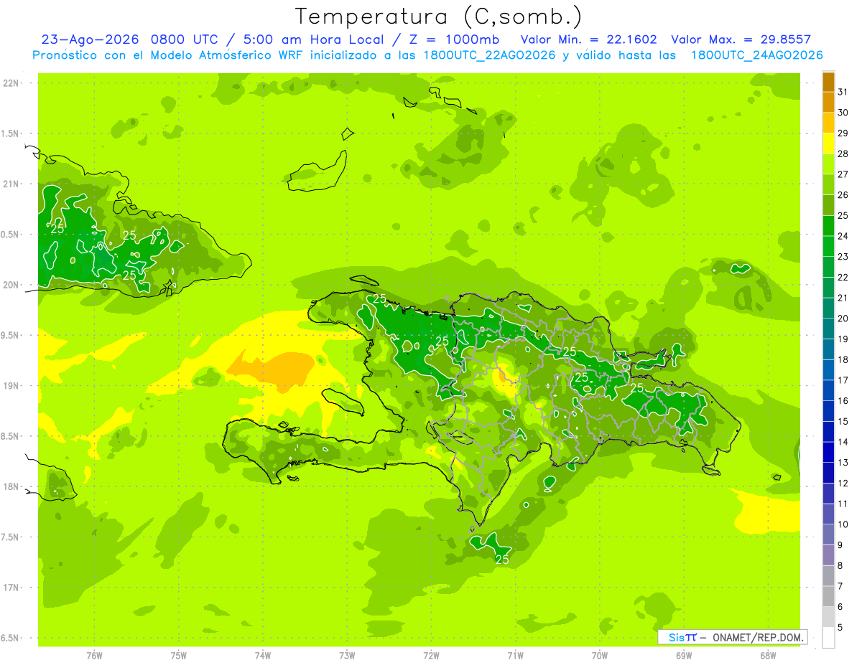Pick legend color band between 17 and 18
The width and height of the screenshot is (862, 665).
pos(828,370)
